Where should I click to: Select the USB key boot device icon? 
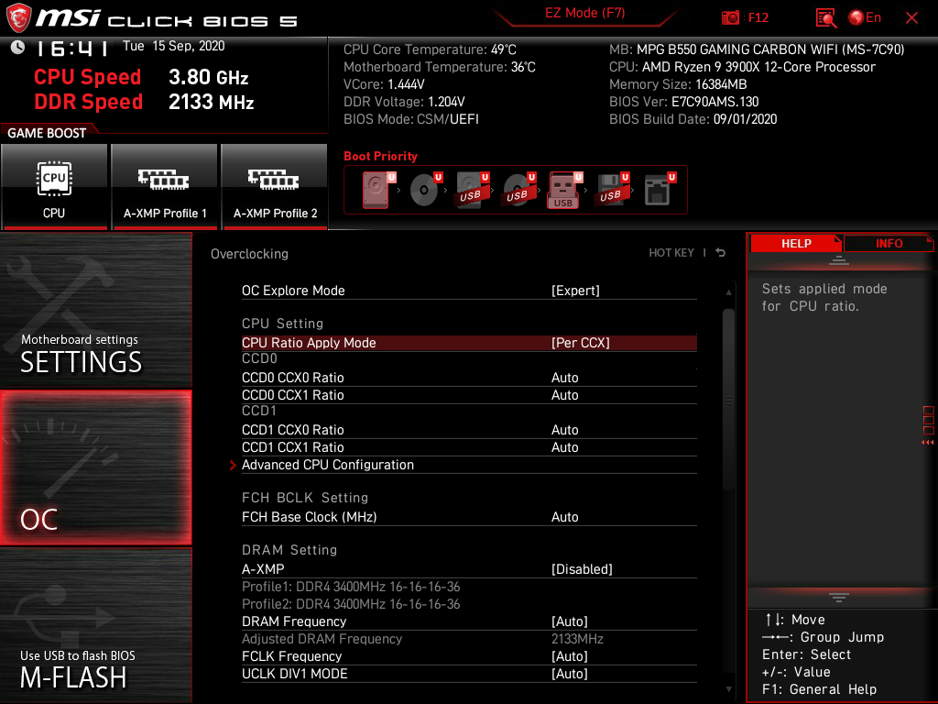pyautogui.click(x=565, y=190)
